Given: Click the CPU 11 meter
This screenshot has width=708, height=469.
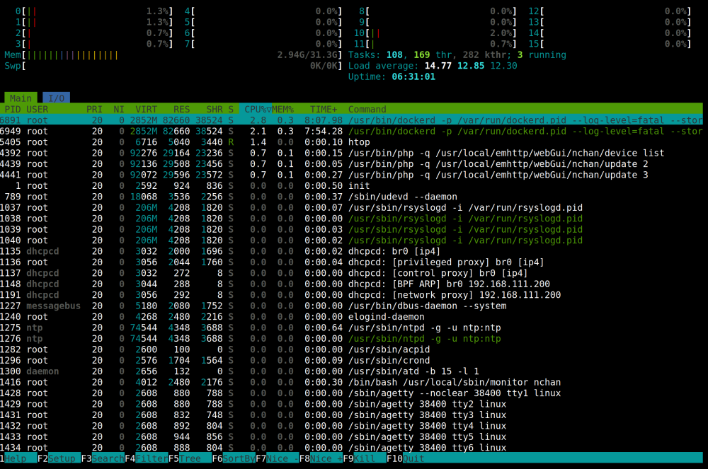Looking at the screenshot, I should pyautogui.click(x=435, y=44).
